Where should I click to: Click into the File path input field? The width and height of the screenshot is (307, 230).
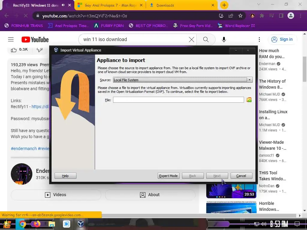pyautogui.click(x=178, y=100)
